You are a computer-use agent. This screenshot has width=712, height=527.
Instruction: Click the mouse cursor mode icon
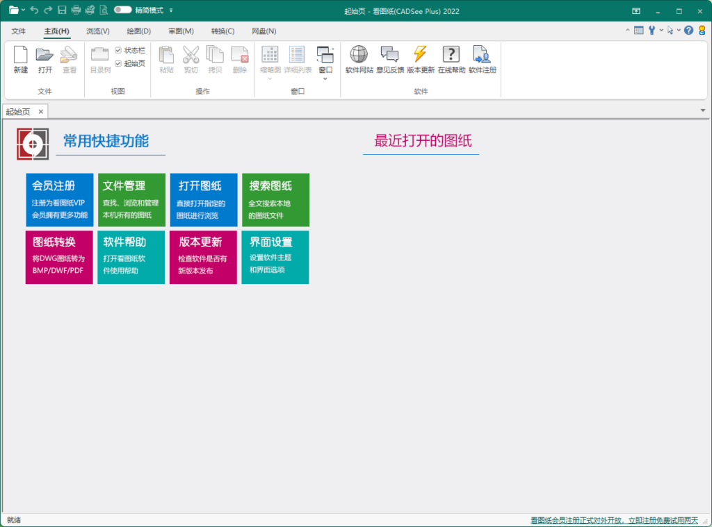click(x=670, y=31)
